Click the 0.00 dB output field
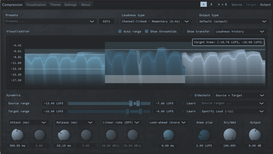Screen dimensions: 273x154 255,146
